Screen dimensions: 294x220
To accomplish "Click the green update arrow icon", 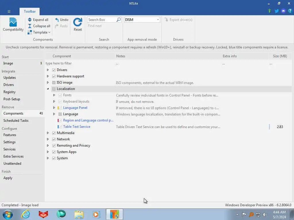I will click(x=270, y=11).
